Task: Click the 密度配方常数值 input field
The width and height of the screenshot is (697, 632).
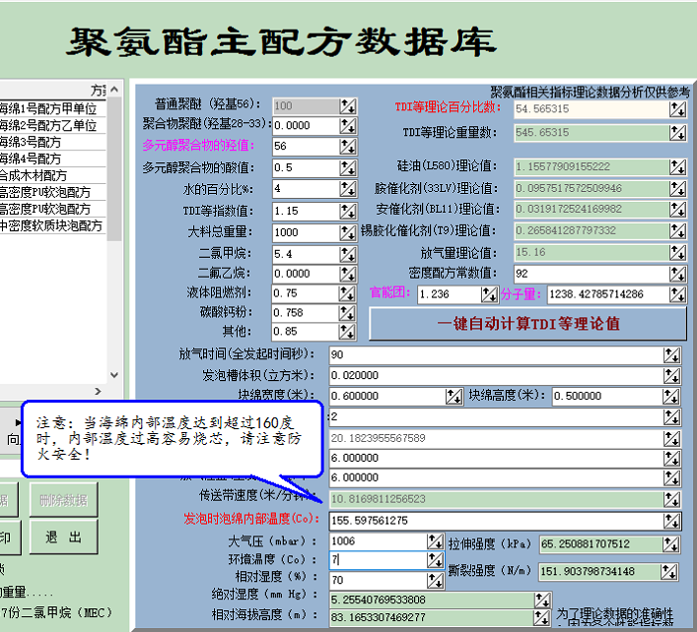Action: coord(592,274)
